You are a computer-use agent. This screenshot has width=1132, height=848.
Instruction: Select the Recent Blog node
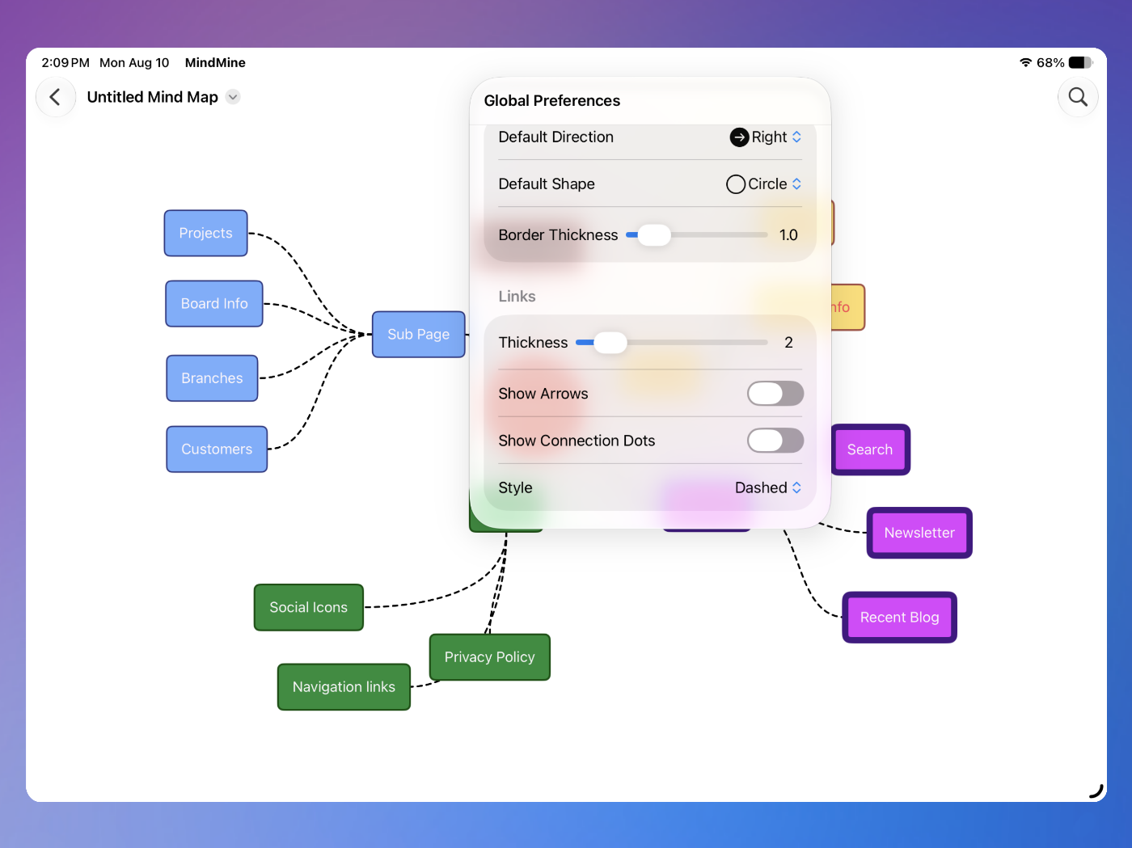900,618
